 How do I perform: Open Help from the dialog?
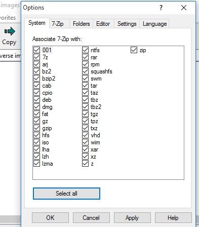click(x=173, y=218)
